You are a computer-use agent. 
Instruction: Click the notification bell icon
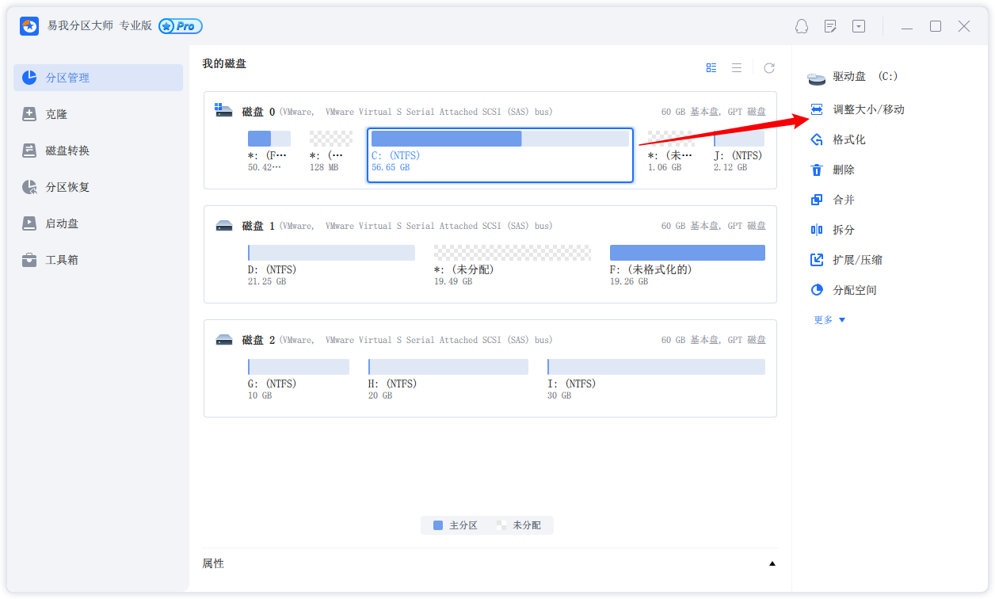(x=802, y=26)
